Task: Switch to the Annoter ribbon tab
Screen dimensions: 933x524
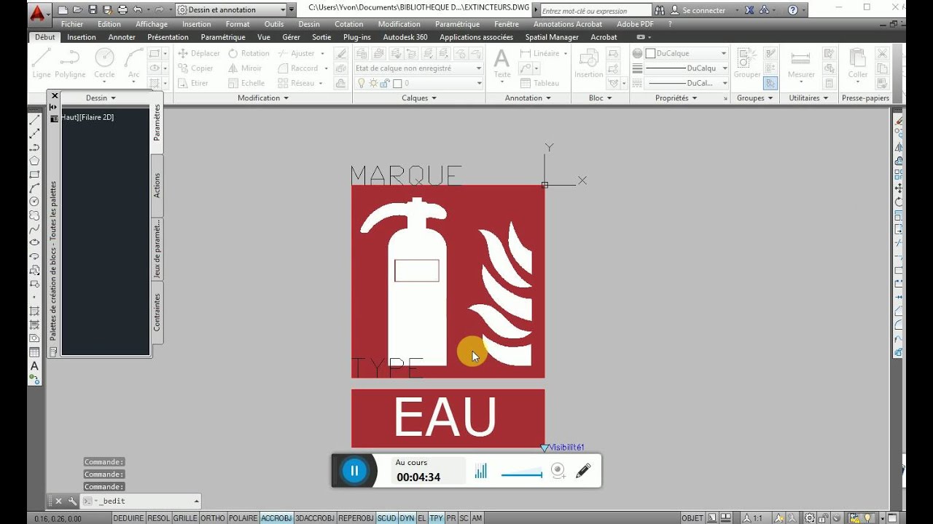Action: tap(122, 37)
